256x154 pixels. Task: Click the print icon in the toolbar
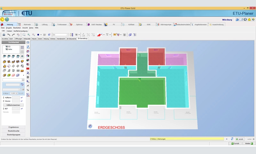click(x=4, y=35)
